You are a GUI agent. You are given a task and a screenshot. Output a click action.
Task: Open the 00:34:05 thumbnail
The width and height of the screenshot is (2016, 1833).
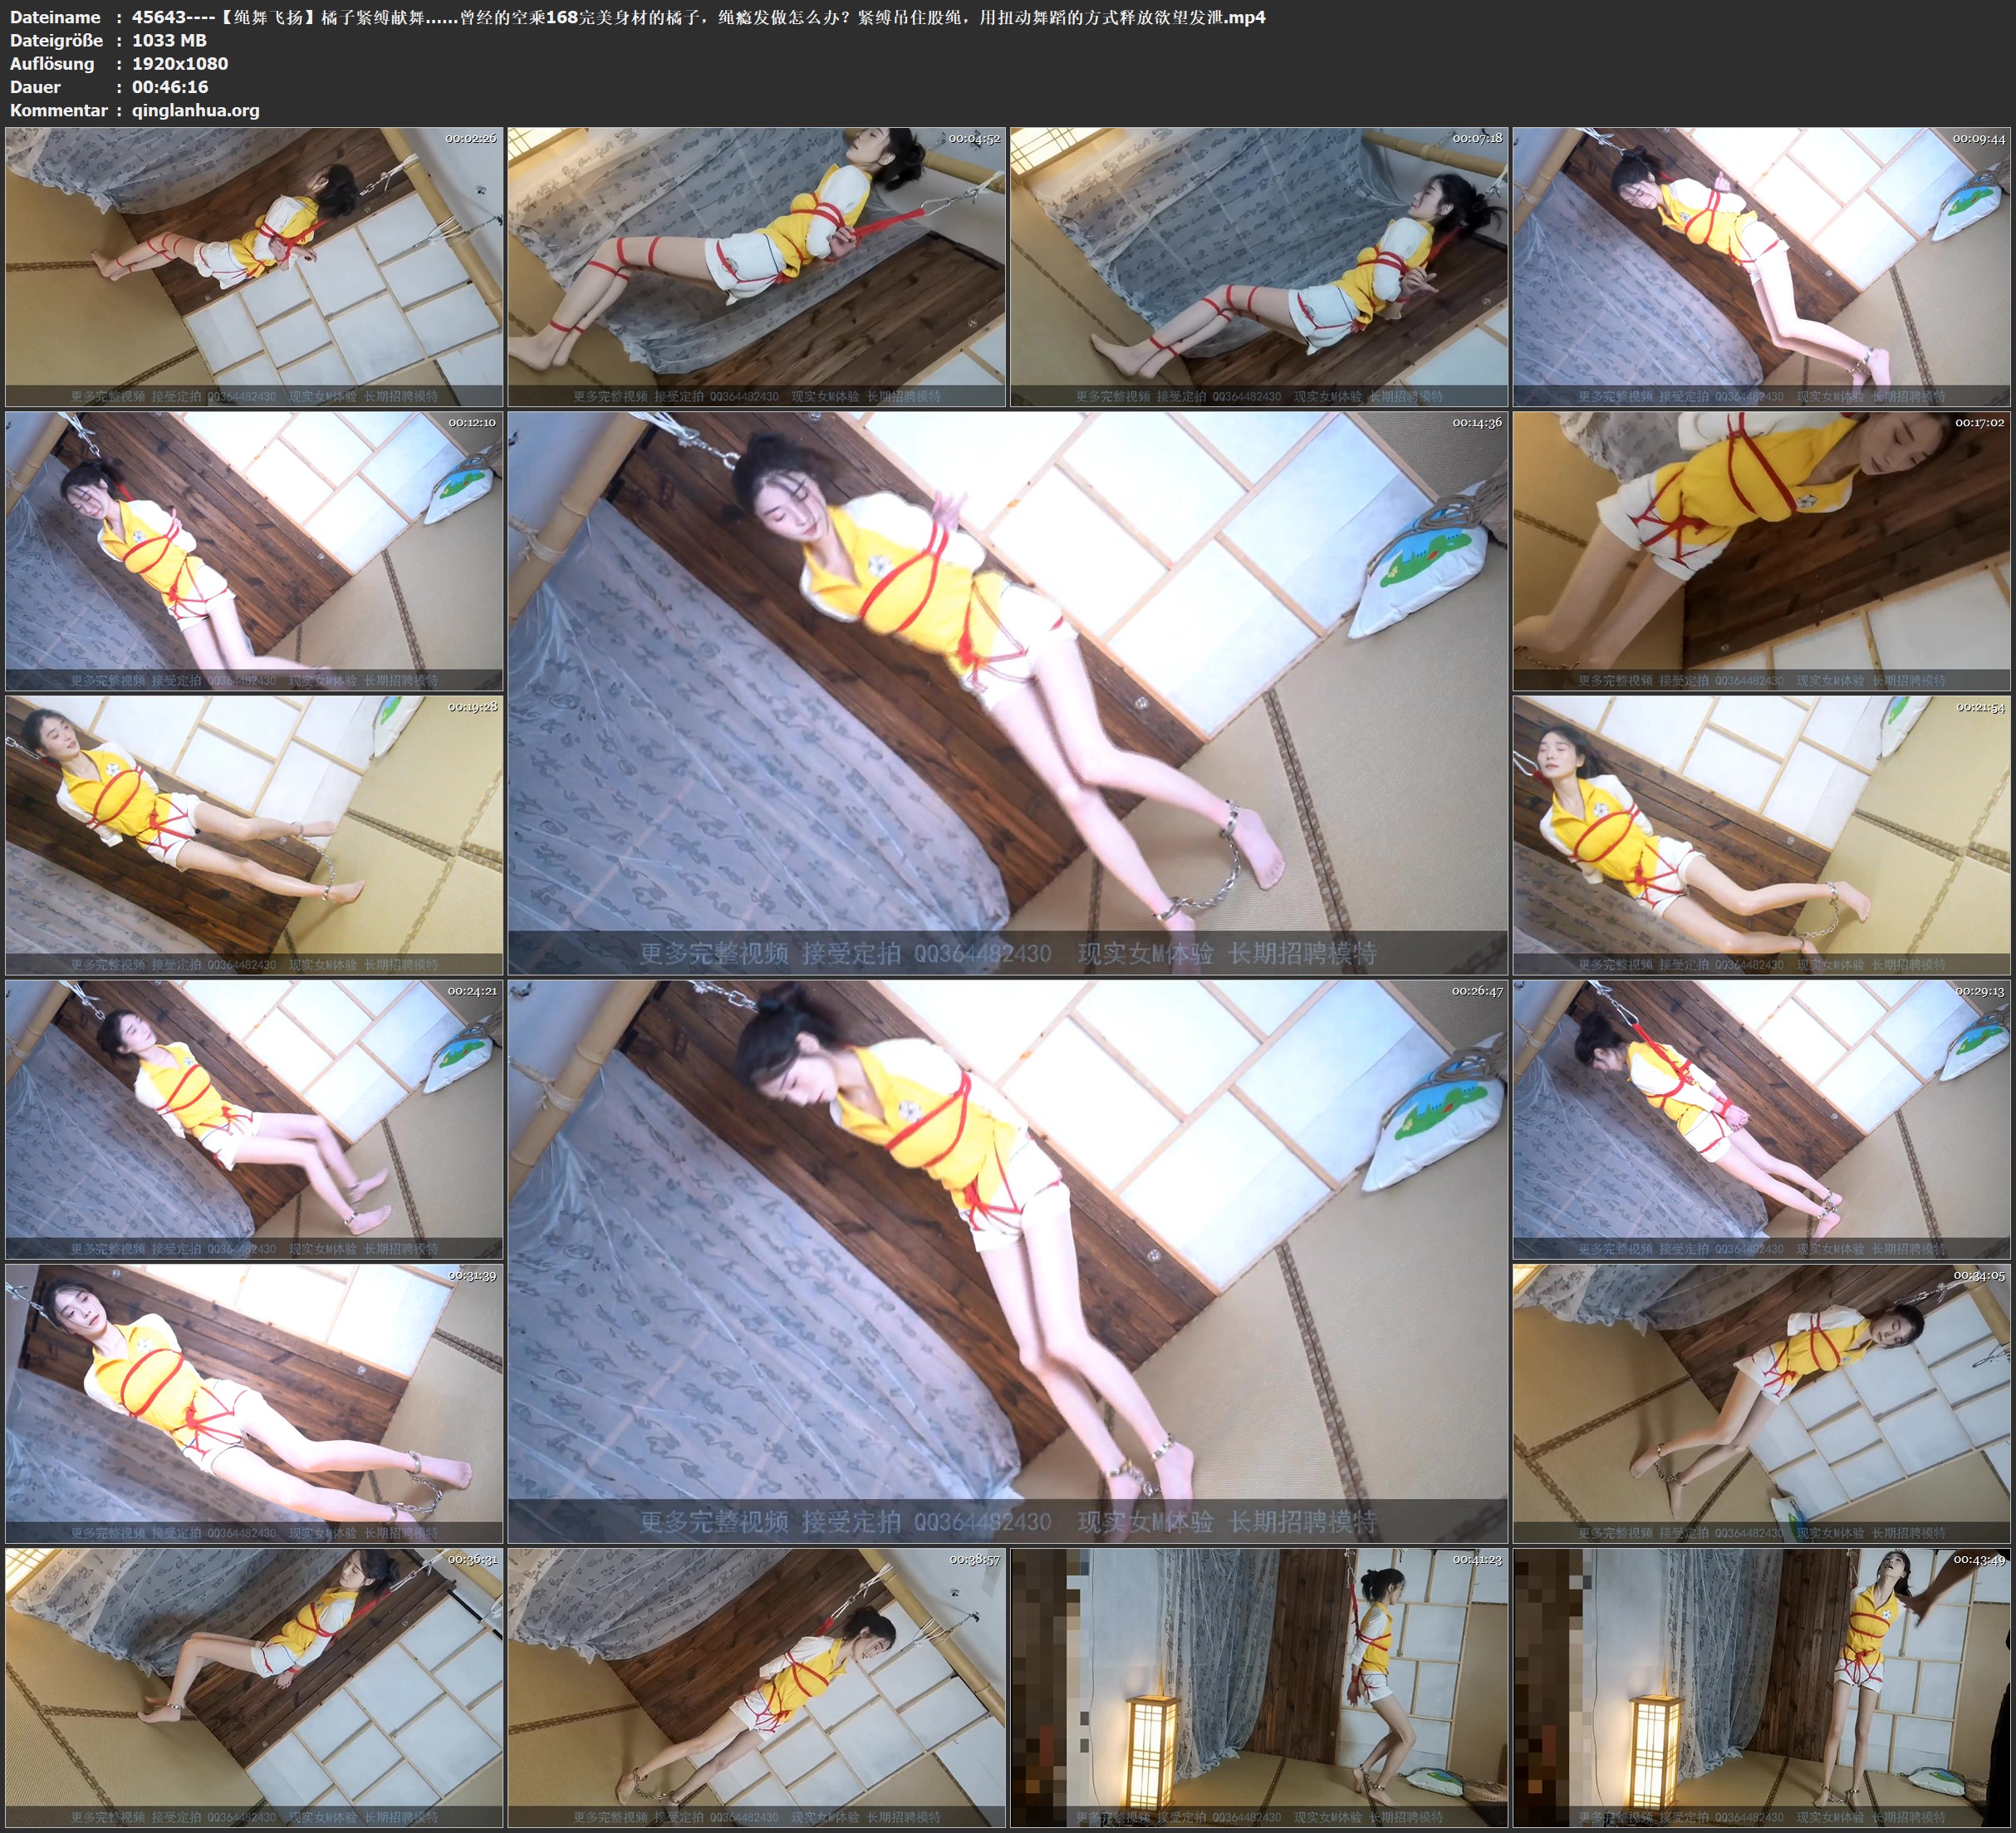pos(1761,1403)
